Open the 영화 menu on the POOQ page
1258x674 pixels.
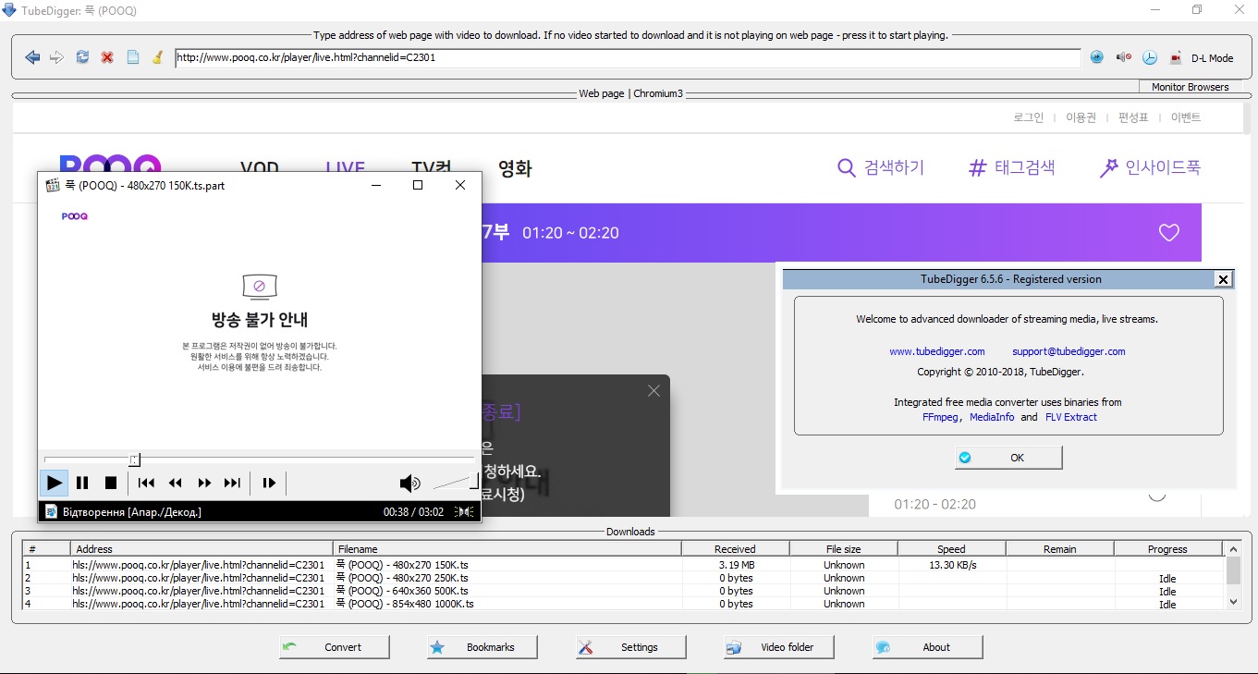click(515, 168)
